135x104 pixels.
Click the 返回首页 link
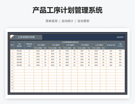(x=120, y=37)
